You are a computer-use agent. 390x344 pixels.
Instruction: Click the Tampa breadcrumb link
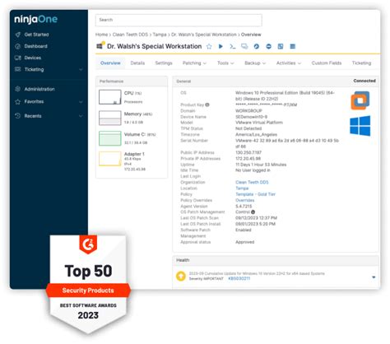click(x=160, y=35)
